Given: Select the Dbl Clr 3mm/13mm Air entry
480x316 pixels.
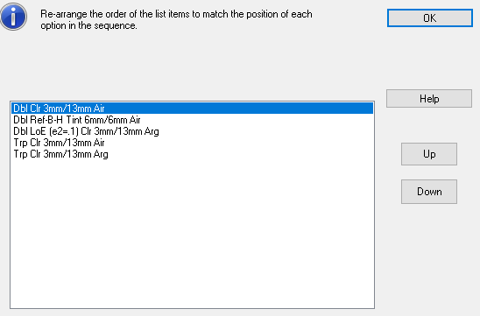Looking at the screenshot, I should click(x=192, y=109).
